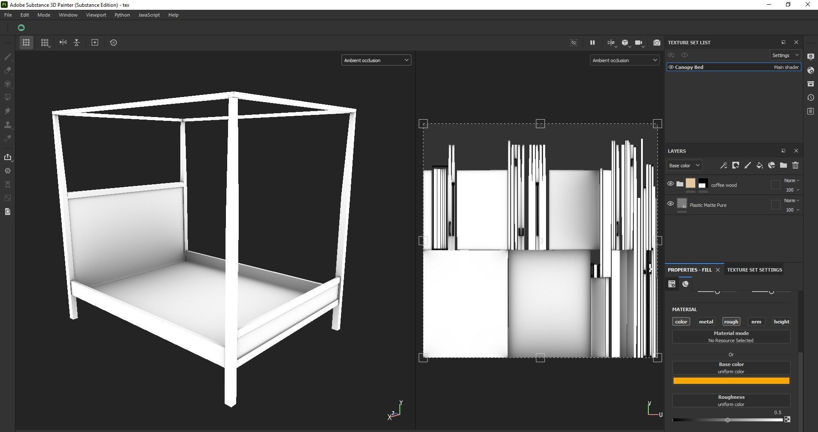
Task: Add a folder in Layers panel
Action: (783, 166)
